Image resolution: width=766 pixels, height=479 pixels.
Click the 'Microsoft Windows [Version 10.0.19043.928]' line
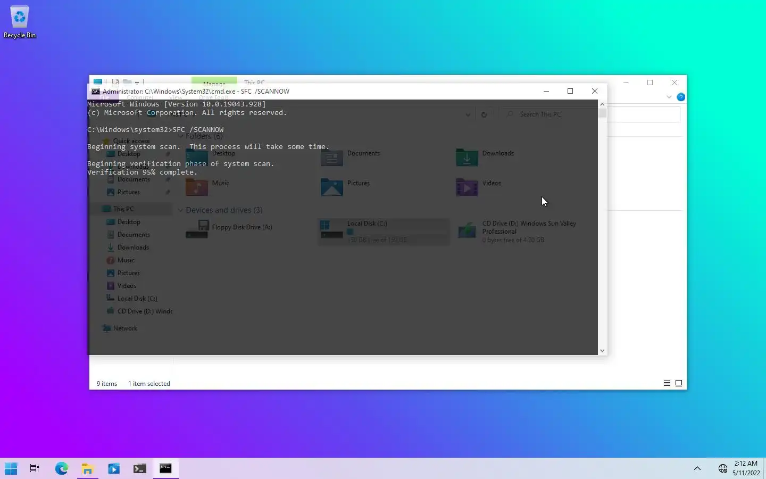[177, 104]
